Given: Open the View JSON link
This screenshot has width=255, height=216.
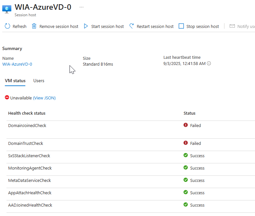Looking at the screenshot, I should [44, 98].
